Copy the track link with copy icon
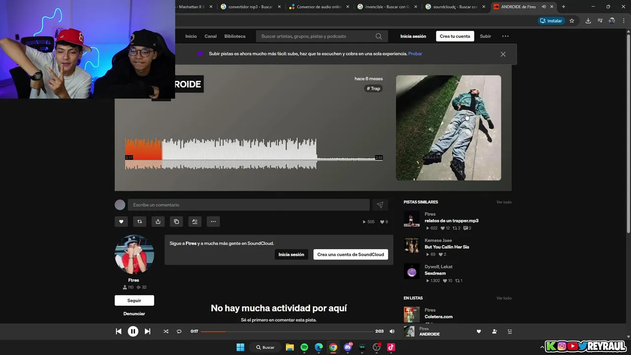 (x=176, y=221)
